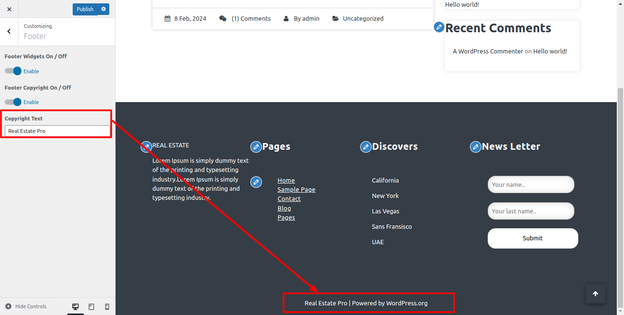This screenshot has height=315, width=624.
Task: Click the Copyright Text input field
Action: pyautogui.click(x=57, y=131)
